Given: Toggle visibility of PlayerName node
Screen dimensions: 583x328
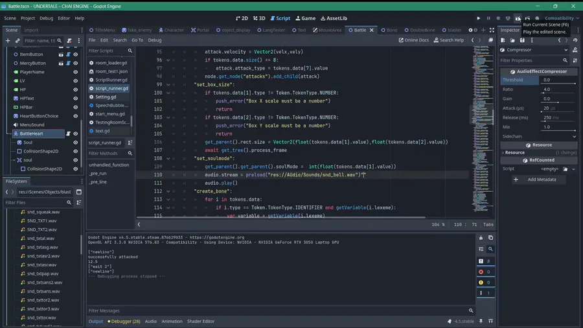Looking at the screenshot, I should pyautogui.click(x=76, y=72).
